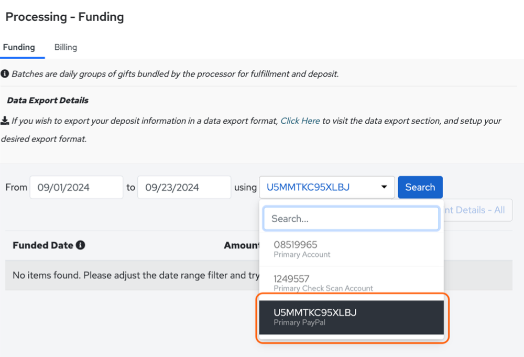Click the Amount column header
The width and height of the screenshot is (524, 357).
[x=242, y=245]
